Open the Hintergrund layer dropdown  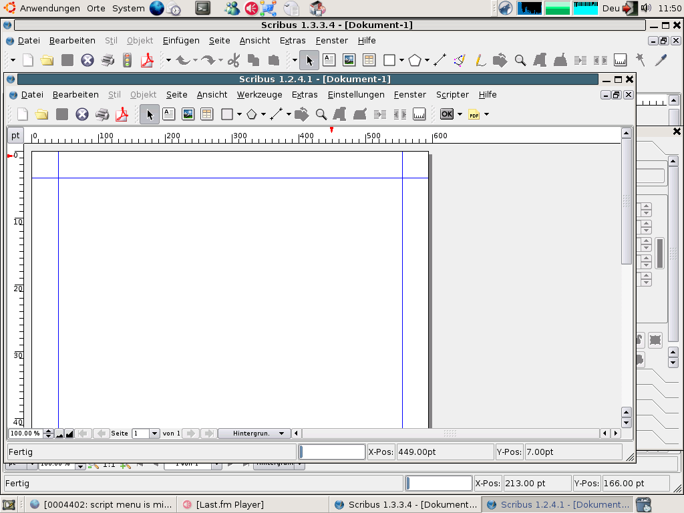pyautogui.click(x=254, y=434)
